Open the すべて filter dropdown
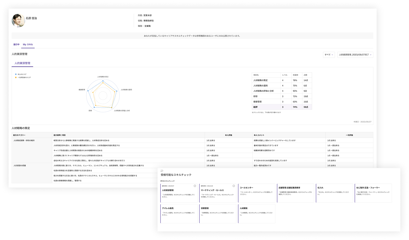 pos(329,55)
